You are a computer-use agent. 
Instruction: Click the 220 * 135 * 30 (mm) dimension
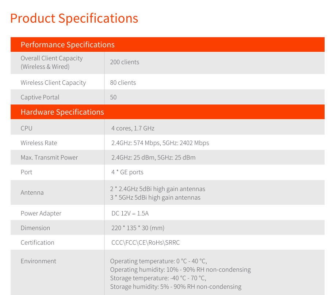coord(138,228)
